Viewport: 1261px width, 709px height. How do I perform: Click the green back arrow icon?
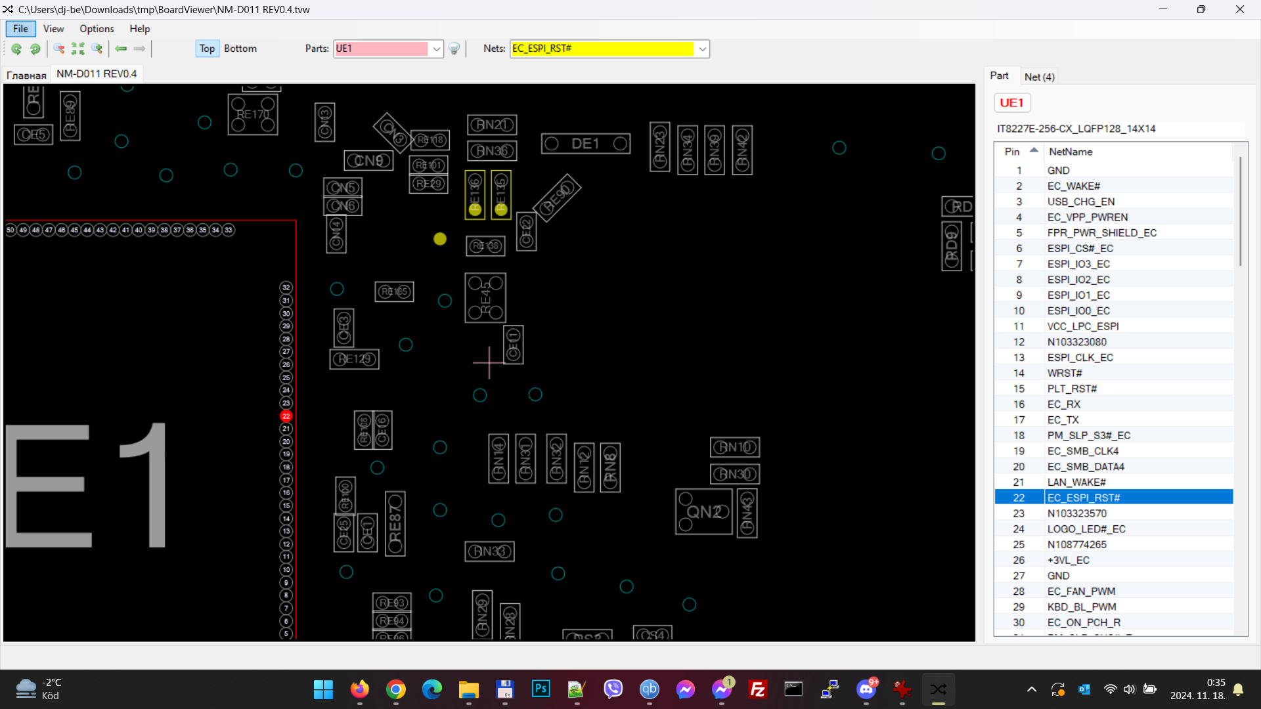coord(121,49)
